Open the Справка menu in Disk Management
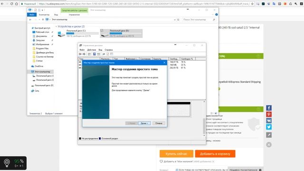The width and height of the screenshot is (304, 171). (109, 50)
